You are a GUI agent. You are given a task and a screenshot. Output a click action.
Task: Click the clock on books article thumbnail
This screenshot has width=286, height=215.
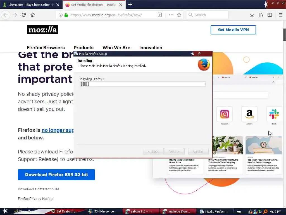264,145
